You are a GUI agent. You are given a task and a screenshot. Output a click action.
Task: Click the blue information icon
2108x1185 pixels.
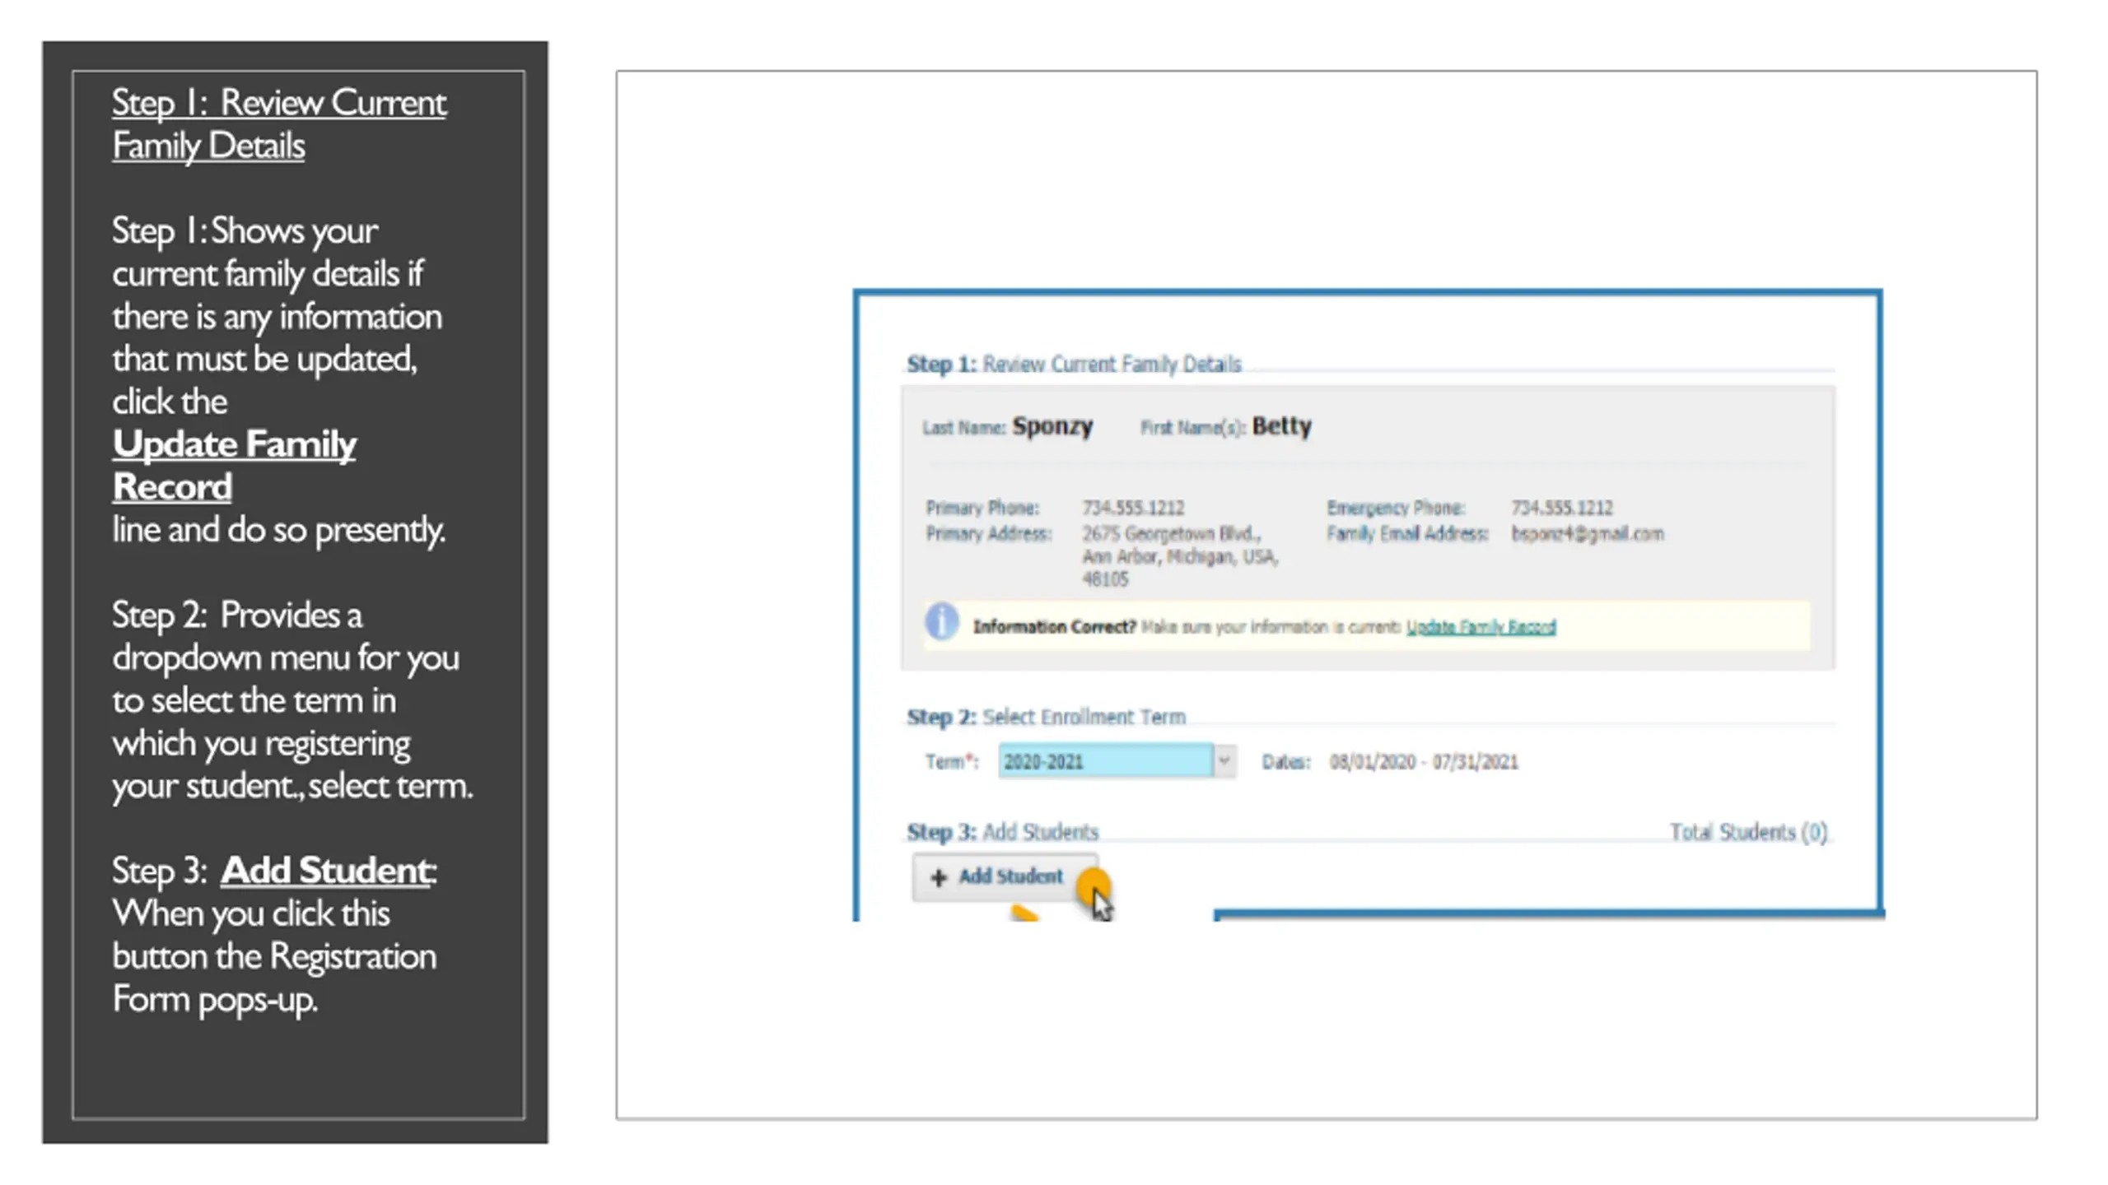pos(942,621)
